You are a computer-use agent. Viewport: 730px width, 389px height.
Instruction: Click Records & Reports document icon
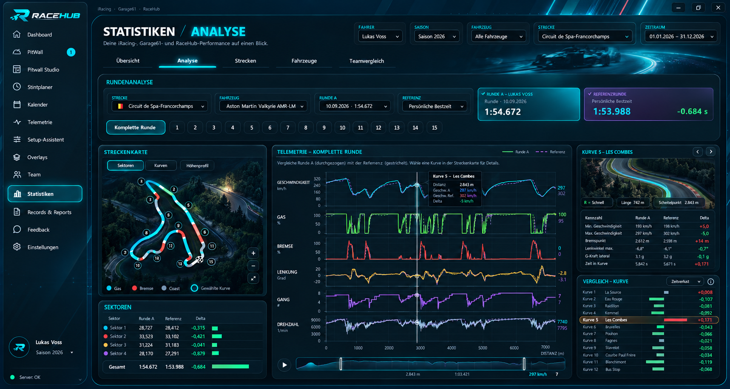[17, 212]
